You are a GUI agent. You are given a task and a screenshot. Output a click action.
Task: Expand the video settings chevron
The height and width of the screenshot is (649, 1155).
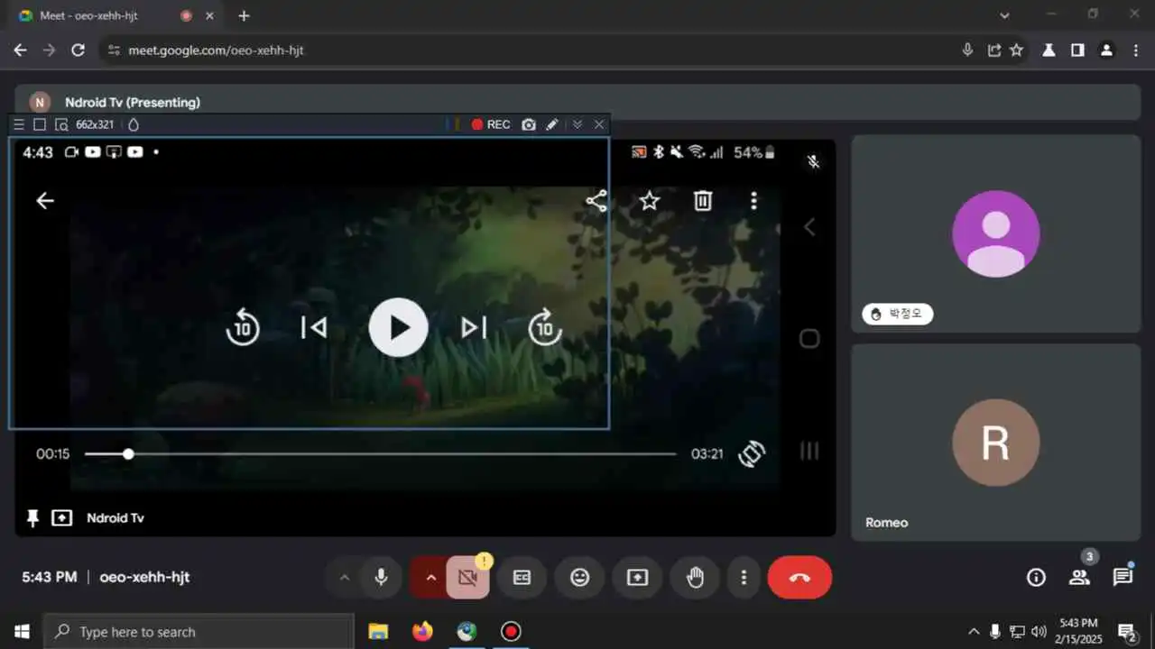point(430,578)
